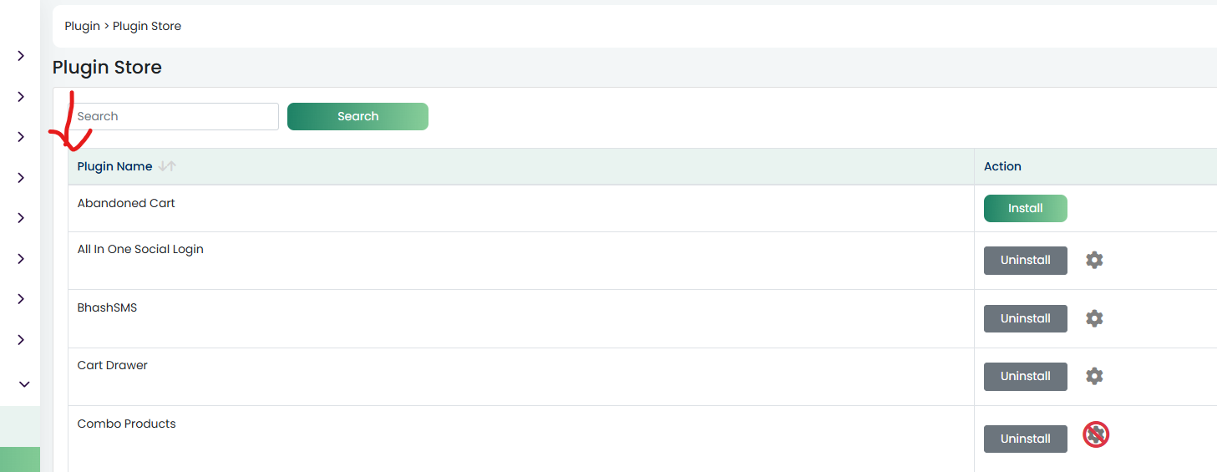Uninstall the Cart Drawer plugin
The width and height of the screenshot is (1217, 472).
pyautogui.click(x=1026, y=376)
